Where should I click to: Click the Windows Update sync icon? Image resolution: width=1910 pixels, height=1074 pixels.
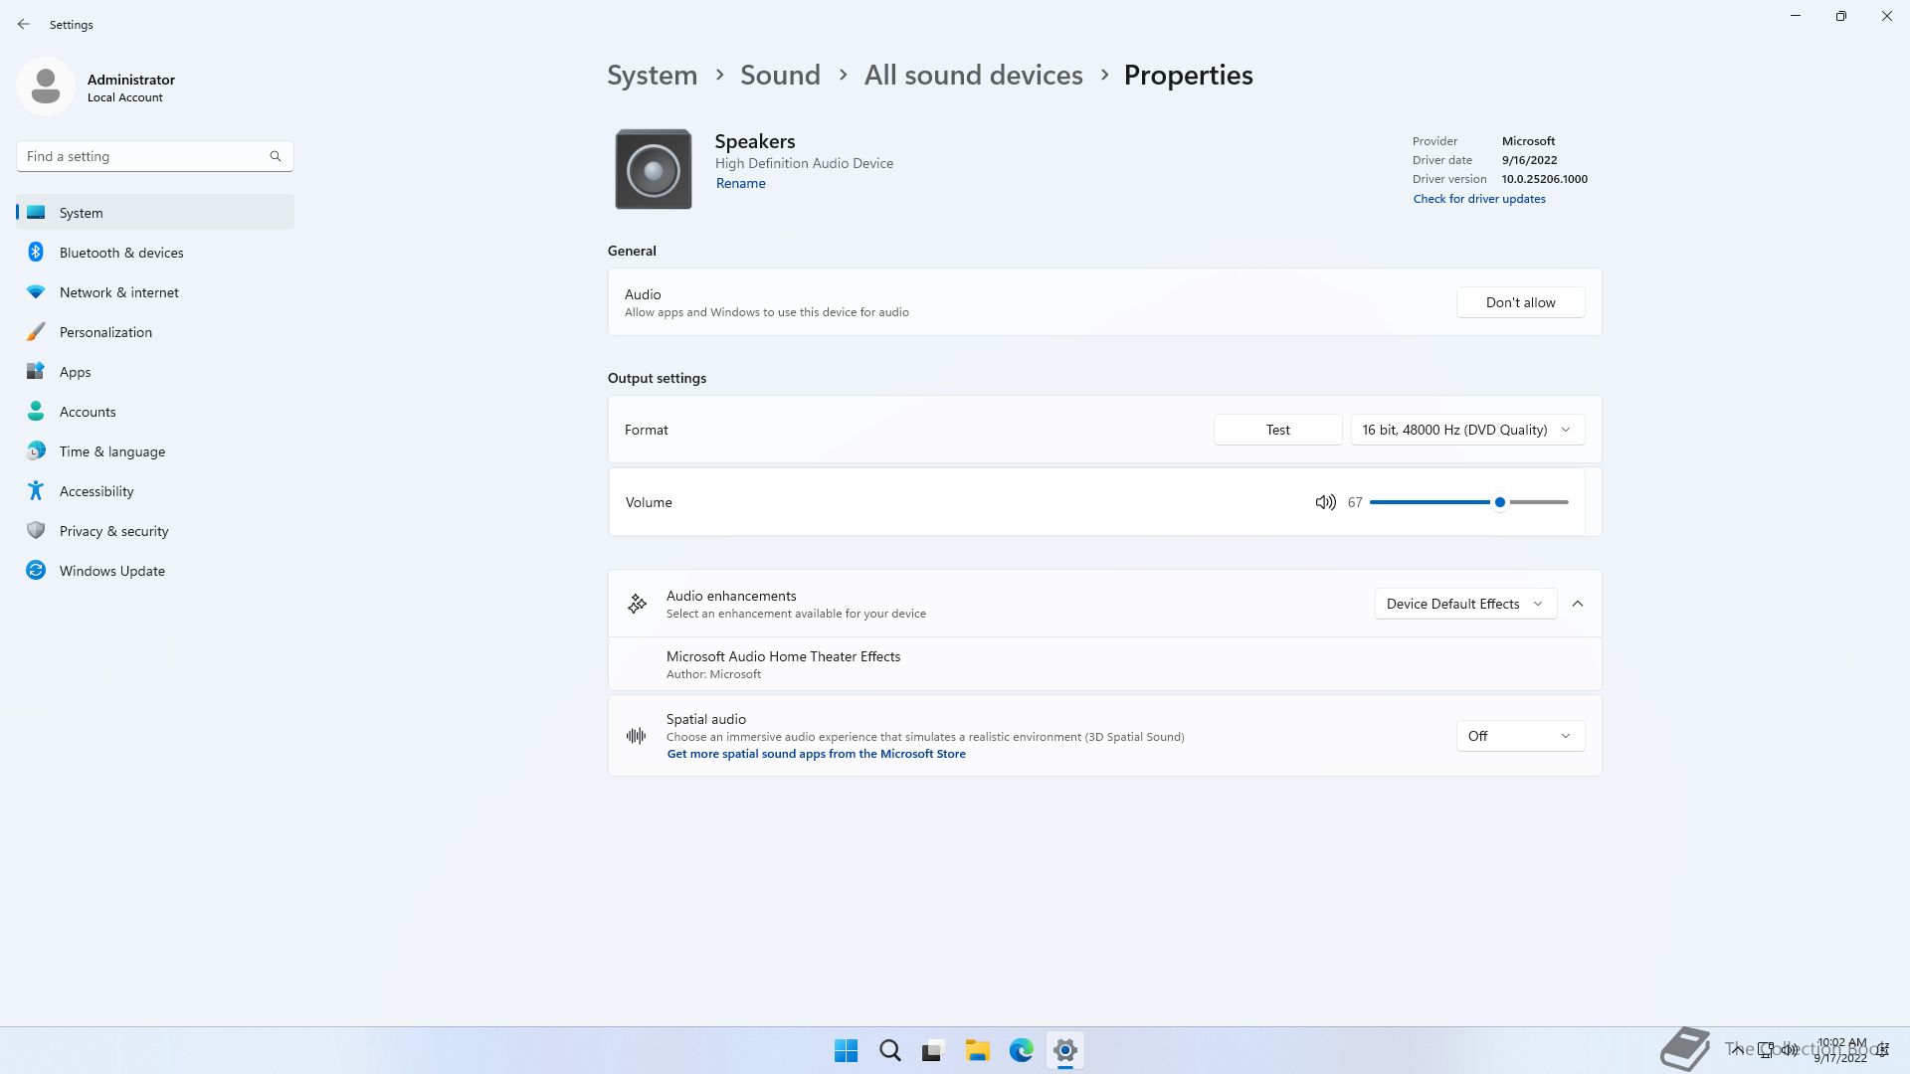36,571
